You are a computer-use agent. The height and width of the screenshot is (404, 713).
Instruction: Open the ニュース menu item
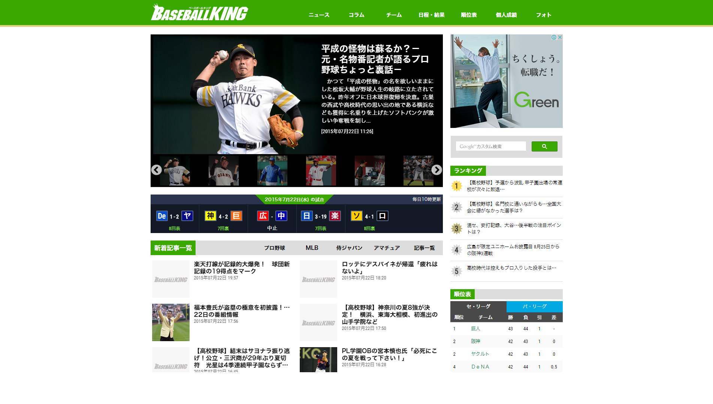[x=319, y=15]
